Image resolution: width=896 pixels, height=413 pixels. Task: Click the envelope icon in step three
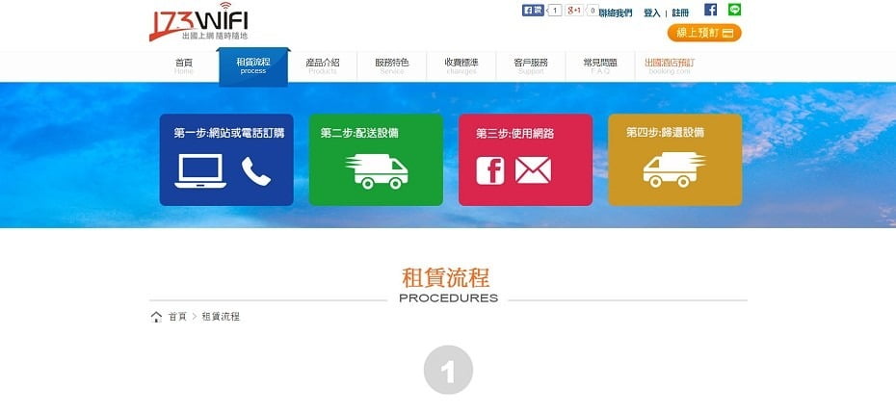(532, 170)
